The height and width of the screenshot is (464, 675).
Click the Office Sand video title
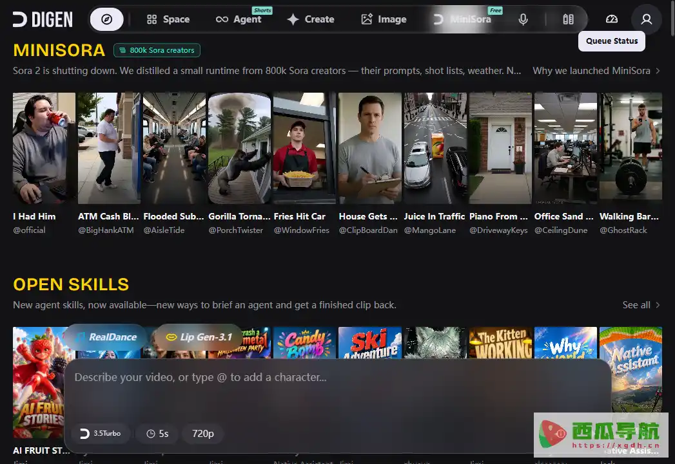click(x=564, y=216)
